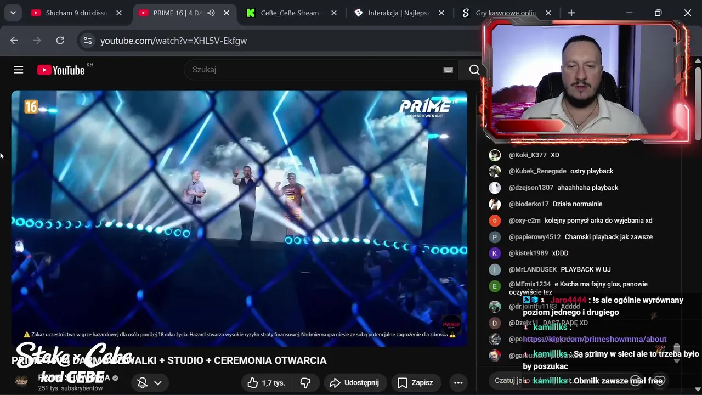Image resolution: width=702 pixels, height=395 pixels.
Task: Click @dzejson1307 avatar in chat
Action: point(495,188)
